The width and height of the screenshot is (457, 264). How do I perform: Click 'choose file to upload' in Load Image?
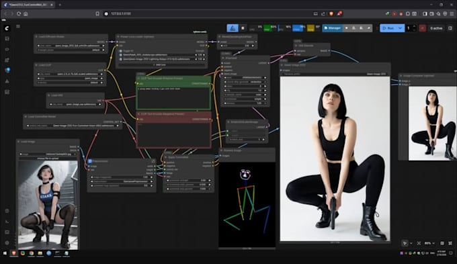coord(48,159)
